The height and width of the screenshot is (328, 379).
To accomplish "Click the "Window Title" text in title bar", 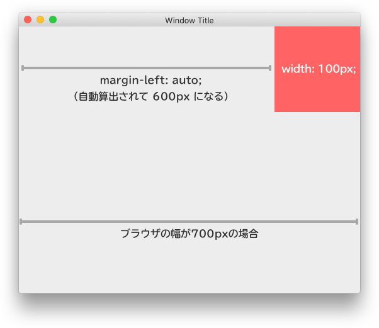I will (x=189, y=20).
